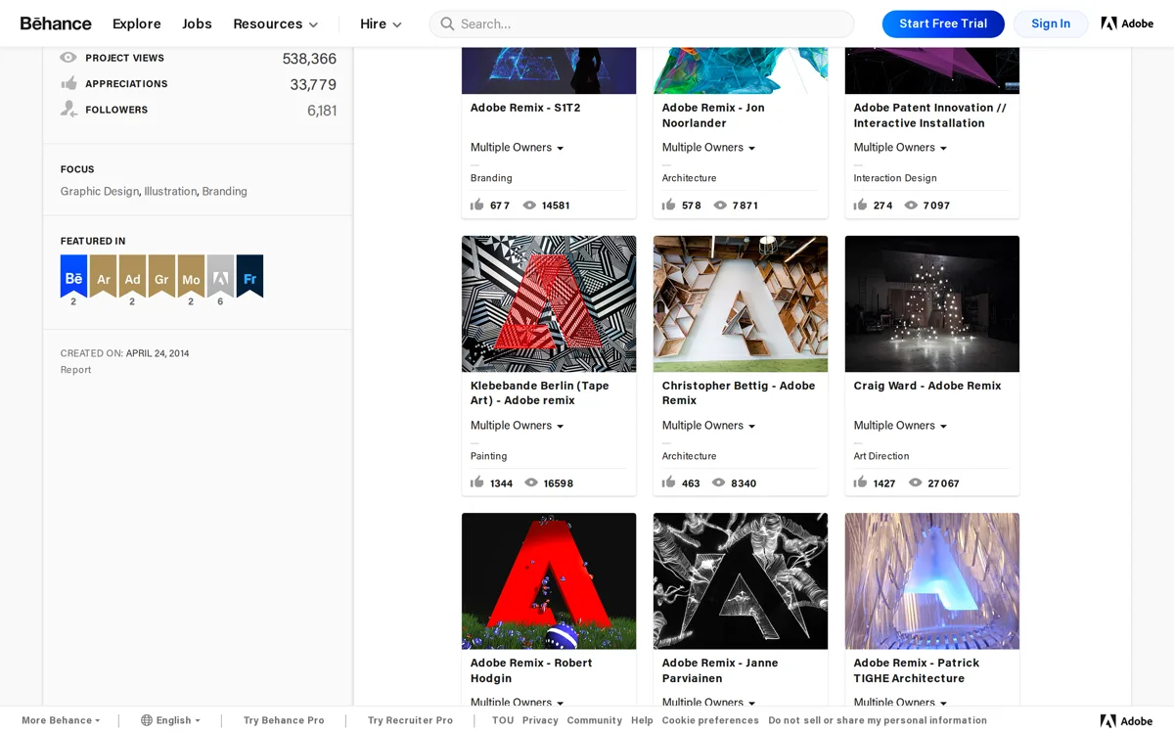The width and height of the screenshot is (1174, 734).
Task: Click the Painting category label
Action: tap(489, 456)
